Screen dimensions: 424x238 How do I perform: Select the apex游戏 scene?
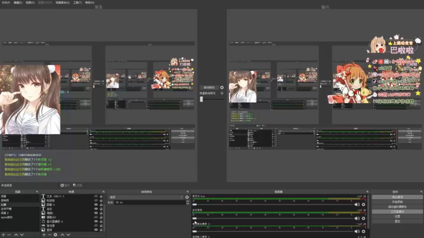coord(20,217)
